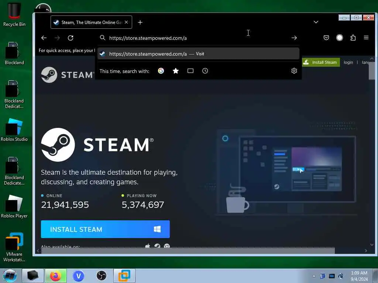Expand the list all tabs chevron
378x283 pixels.
pyautogui.click(x=316, y=22)
